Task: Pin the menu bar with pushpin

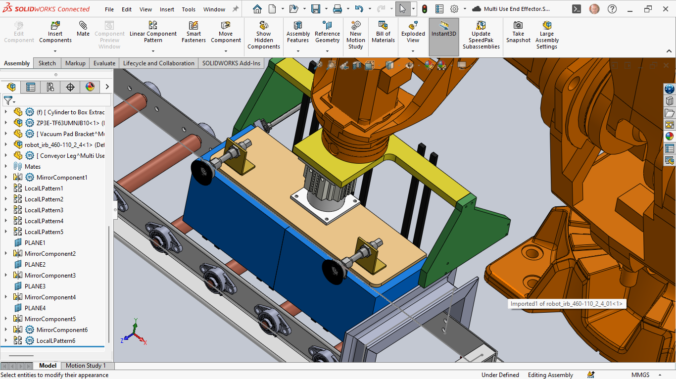Action: tap(236, 9)
